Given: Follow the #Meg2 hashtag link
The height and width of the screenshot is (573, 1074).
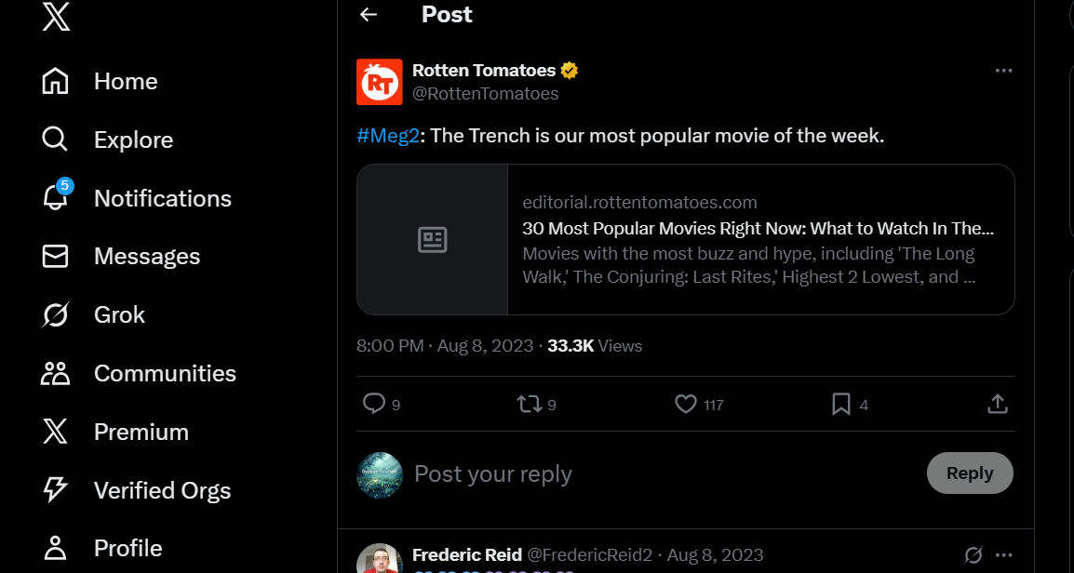Looking at the screenshot, I should click(387, 136).
